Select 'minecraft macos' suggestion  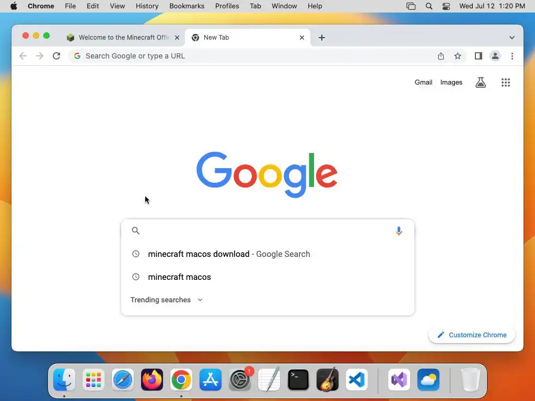point(267,277)
